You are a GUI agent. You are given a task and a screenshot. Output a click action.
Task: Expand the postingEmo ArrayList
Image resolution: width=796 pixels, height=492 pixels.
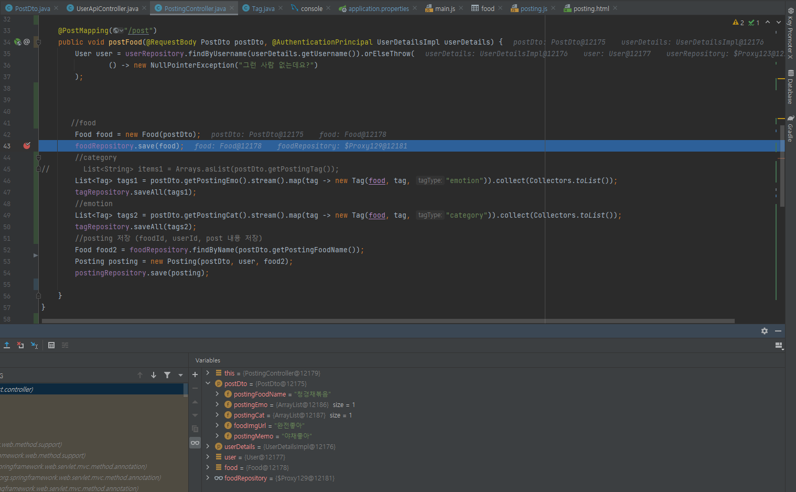tap(217, 404)
